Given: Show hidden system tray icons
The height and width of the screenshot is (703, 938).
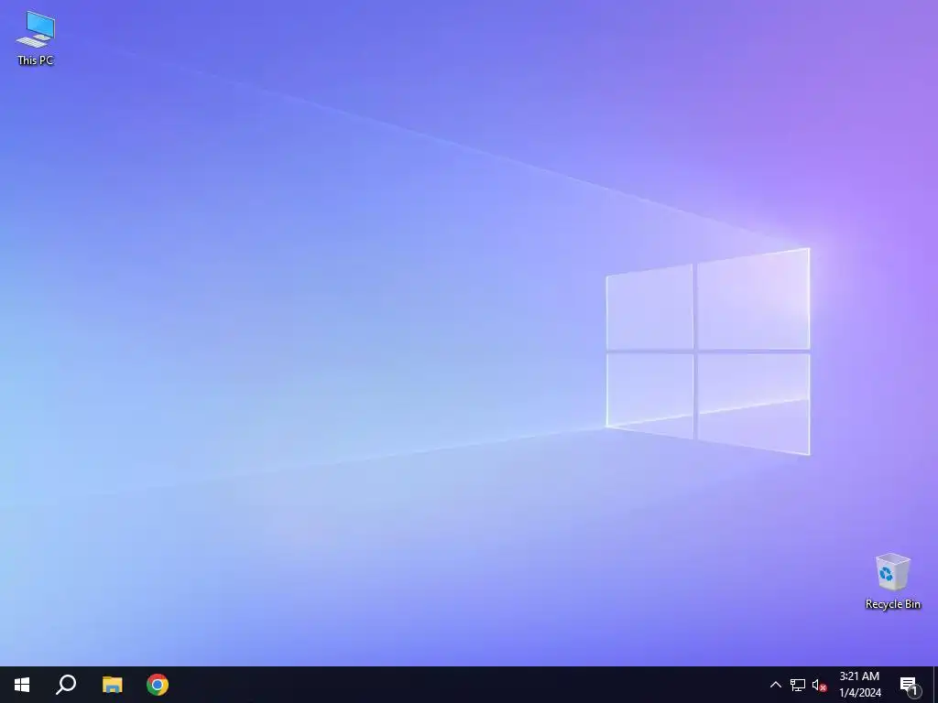Looking at the screenshot, I should (x=775, y=685).
